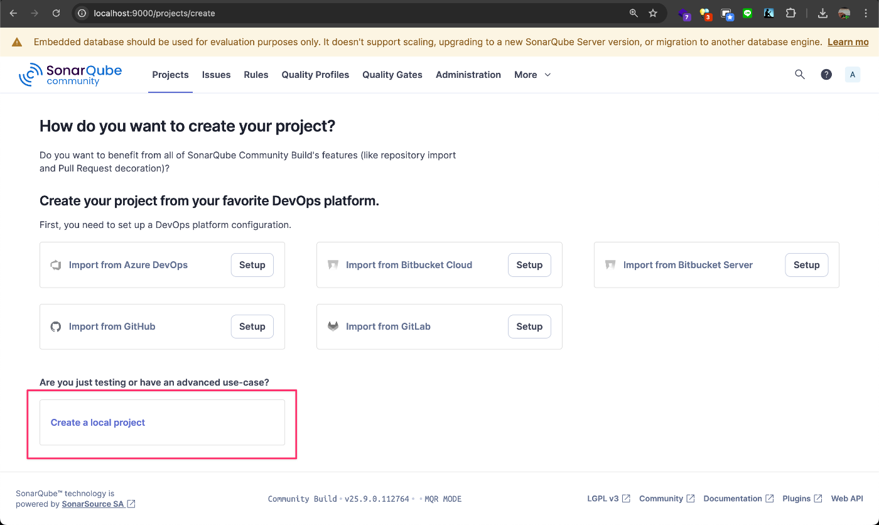
Task: Bookmark this page with the star icon
Action: (x=653, y=13)
